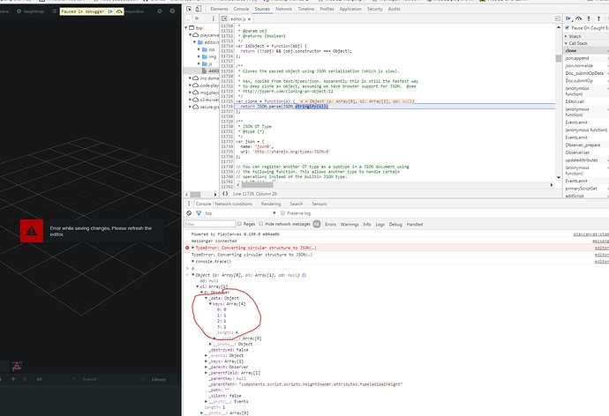Check Pause On Caught Exceptions
Screen dimensions: 609x416
click(x=566, y=29)
